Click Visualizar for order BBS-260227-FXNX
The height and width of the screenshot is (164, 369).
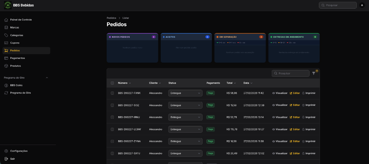pyautogui.click(x=280, y=93)
